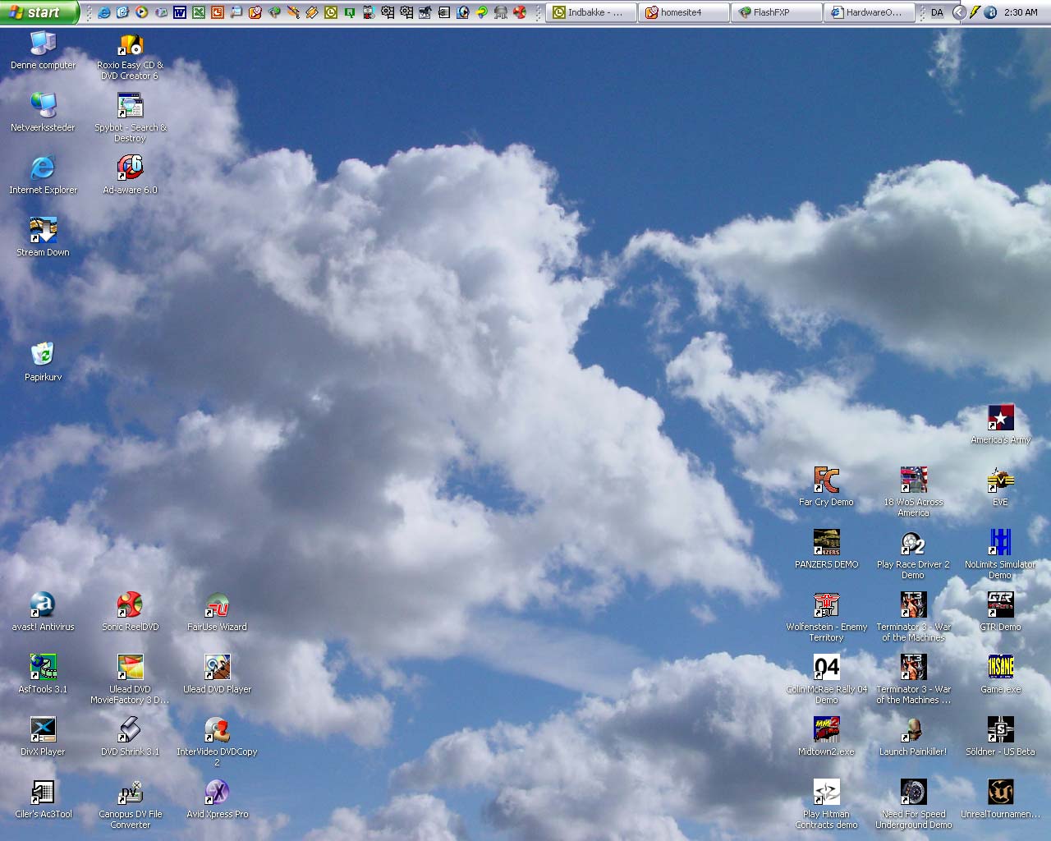Viewport: 1051px width, 841px height.
Task: Select the GTR Demo icon
Action: coord(1000,613)
